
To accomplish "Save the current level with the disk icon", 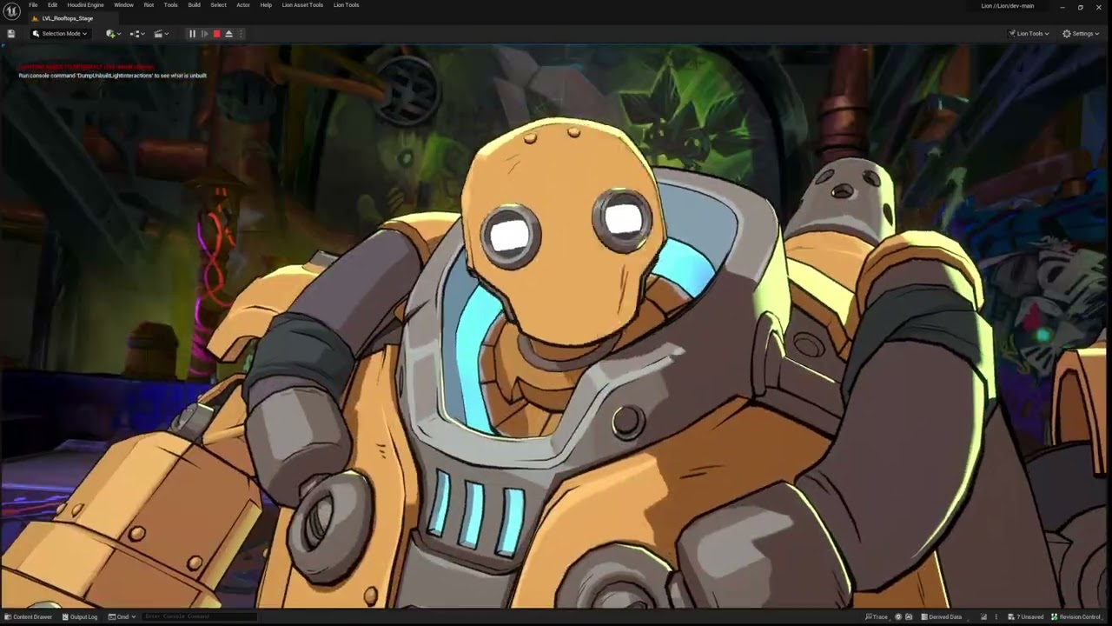I will [x=11, y=34].
